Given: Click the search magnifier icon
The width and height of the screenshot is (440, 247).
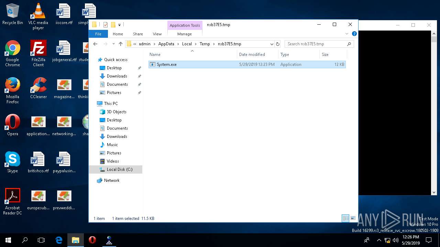Looking at the screenshot, I should [x=349, y=44].
